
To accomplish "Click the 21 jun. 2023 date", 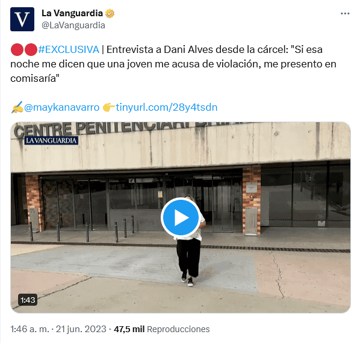I will point(81,329).
